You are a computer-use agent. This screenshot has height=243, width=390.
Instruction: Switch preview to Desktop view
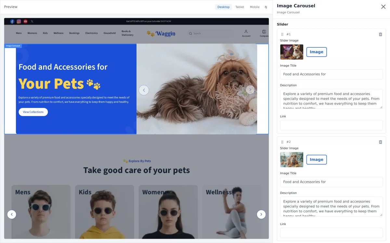[224, 7]
